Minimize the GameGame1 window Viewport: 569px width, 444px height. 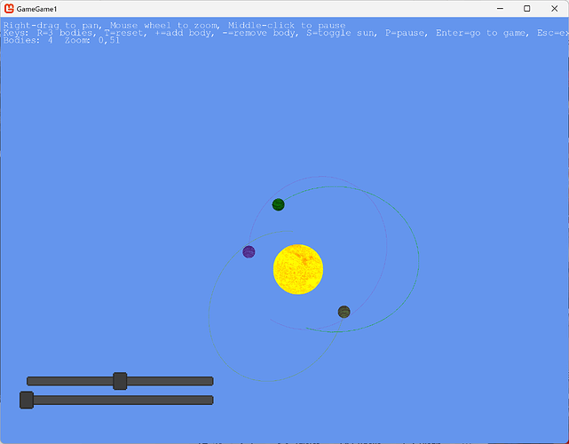point(500,8)
